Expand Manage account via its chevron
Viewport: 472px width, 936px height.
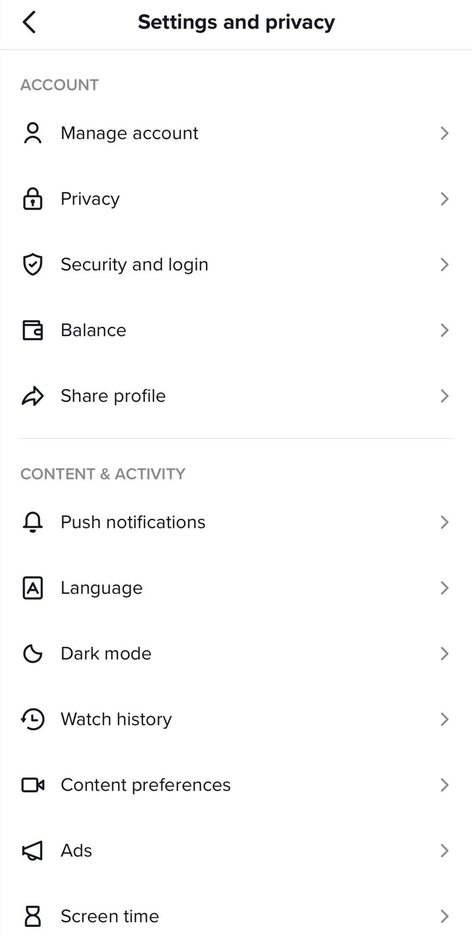pyautogui.click(x=445, y=133)
